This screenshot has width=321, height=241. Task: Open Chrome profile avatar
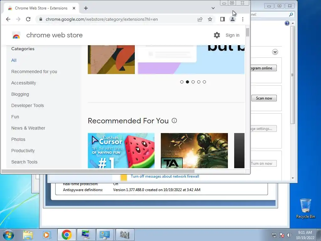pyautogui.click(x=233, y=19)
